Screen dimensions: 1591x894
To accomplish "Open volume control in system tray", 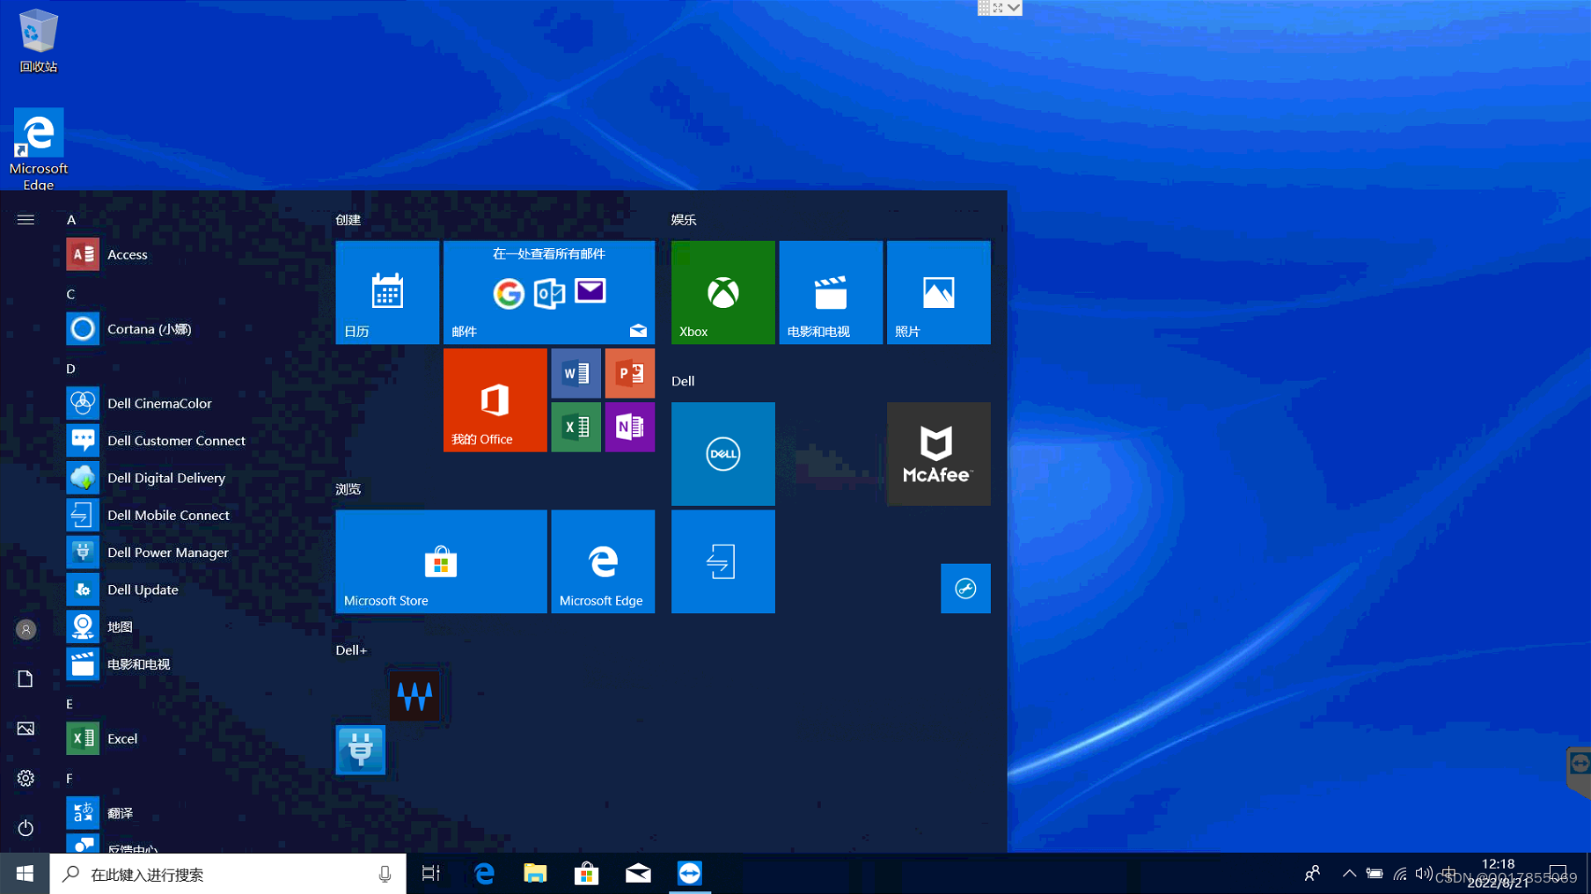I will click(x=1424, y=874).
